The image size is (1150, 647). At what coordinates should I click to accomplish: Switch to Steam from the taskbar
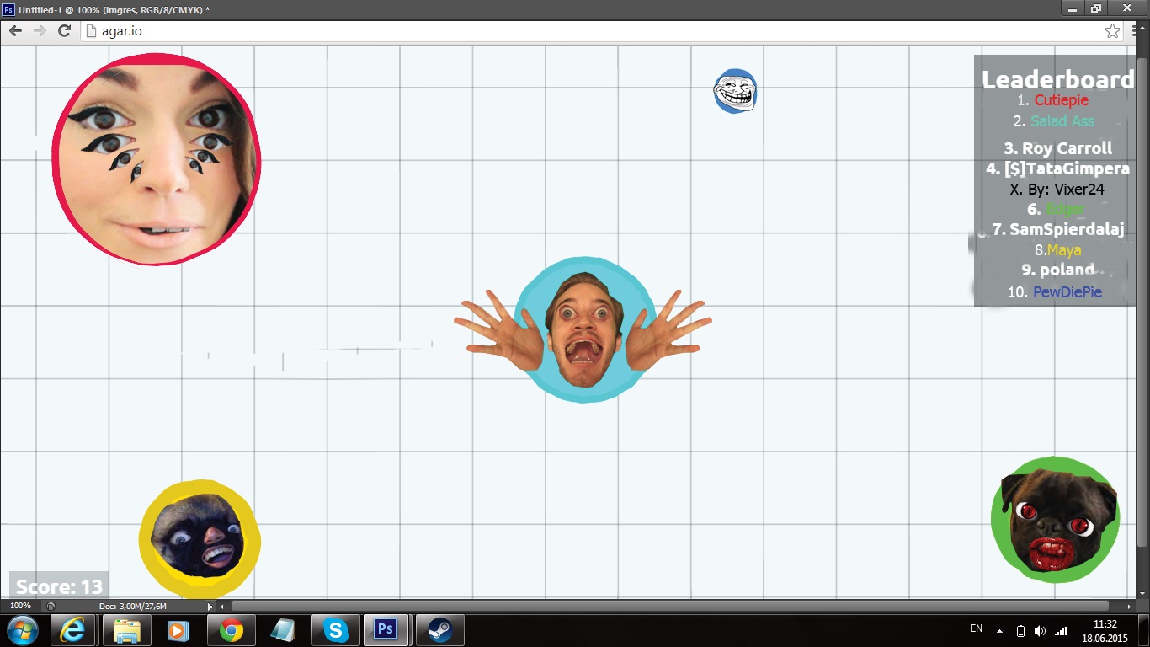[439, 630]
